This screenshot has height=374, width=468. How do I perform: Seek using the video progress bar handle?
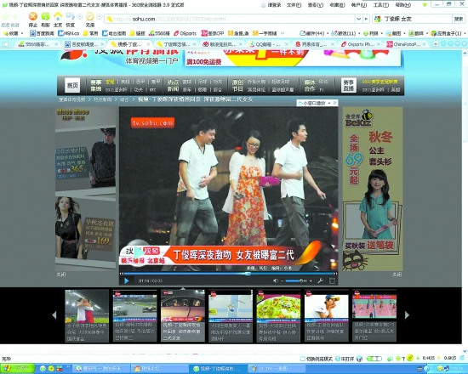click(248, 274)
